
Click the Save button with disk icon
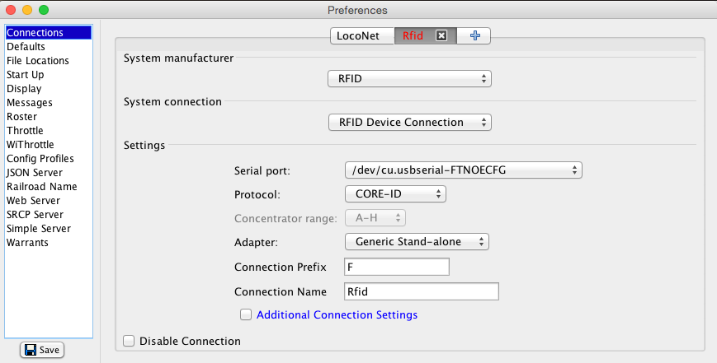point(41,350)
